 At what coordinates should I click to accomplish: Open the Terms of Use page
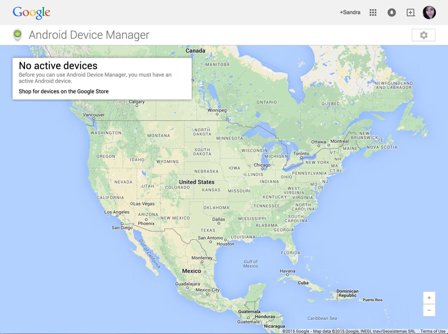tap(433, 331)
